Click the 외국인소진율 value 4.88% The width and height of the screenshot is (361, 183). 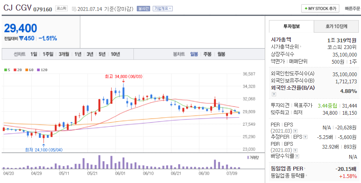click(x=348, y=91)
